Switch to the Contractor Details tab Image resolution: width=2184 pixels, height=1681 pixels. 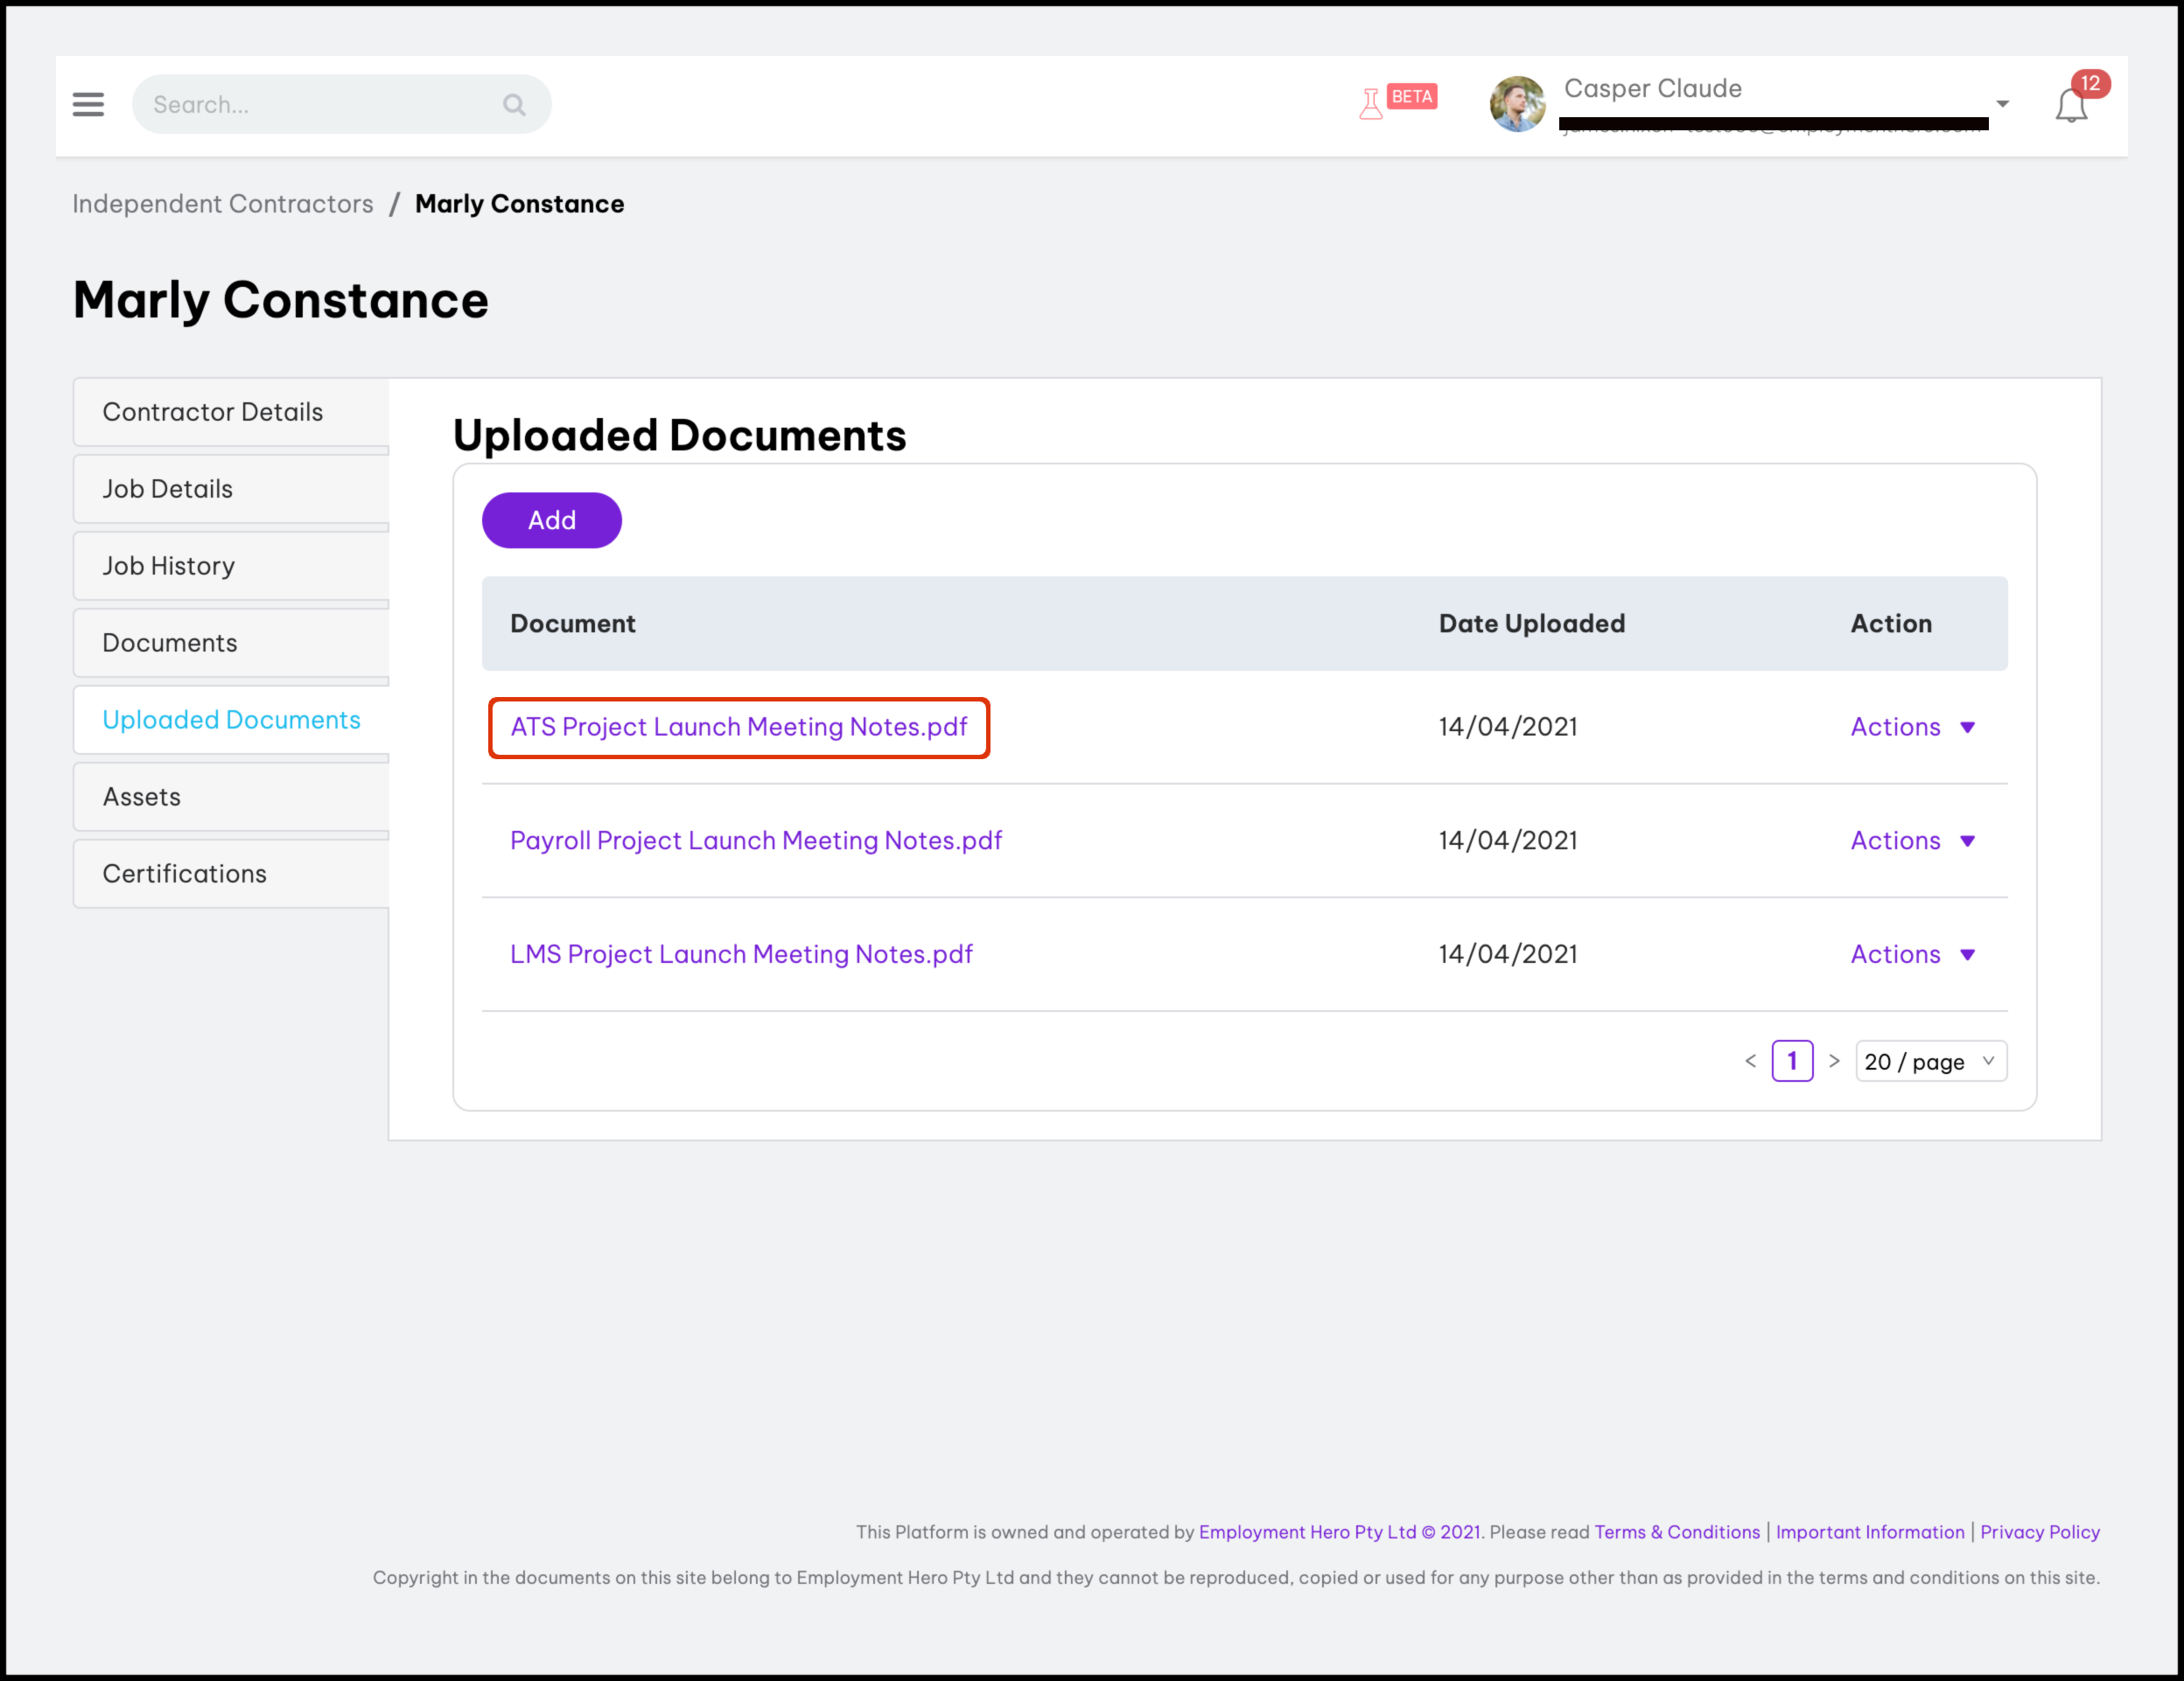pos(212,412)
